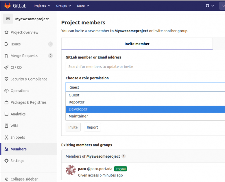Viewport: 225px width, 182px height.
Task: Click the Snippets scissors icon
Action: [6, 137]
